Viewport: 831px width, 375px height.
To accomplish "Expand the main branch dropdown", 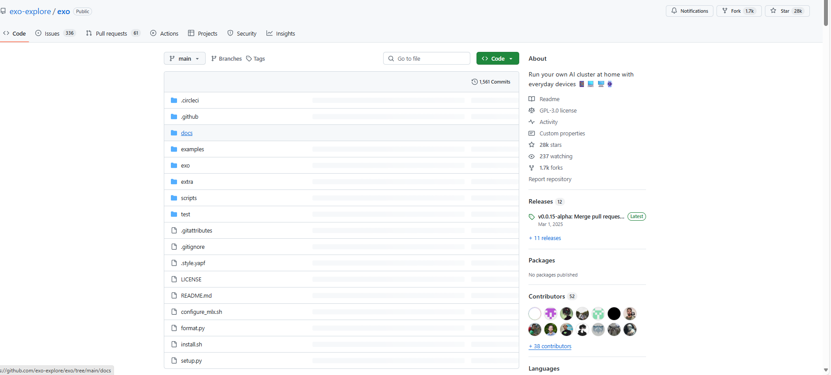I will tap(185, 58).
